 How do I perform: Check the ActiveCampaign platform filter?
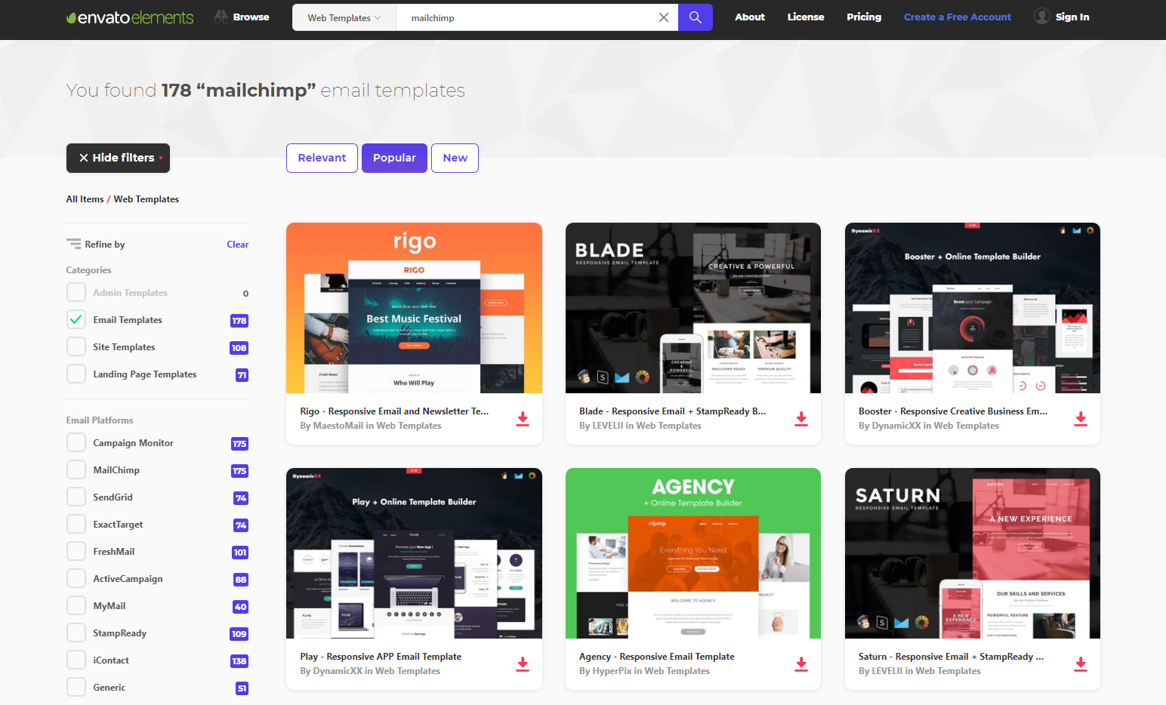76,579
